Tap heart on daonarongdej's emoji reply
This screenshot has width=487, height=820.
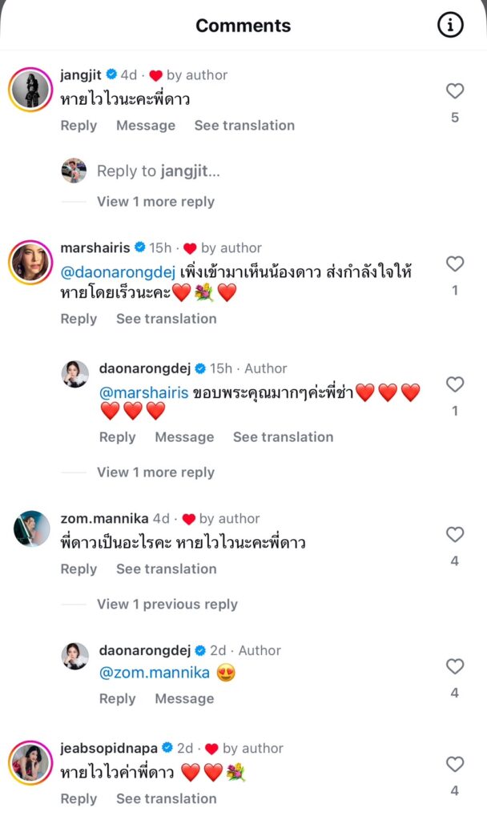455,667
